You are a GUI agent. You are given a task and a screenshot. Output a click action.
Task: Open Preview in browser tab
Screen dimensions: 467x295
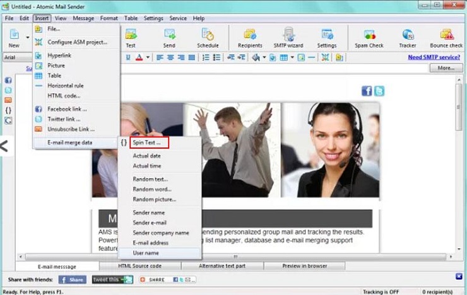[x=305, y=266]
